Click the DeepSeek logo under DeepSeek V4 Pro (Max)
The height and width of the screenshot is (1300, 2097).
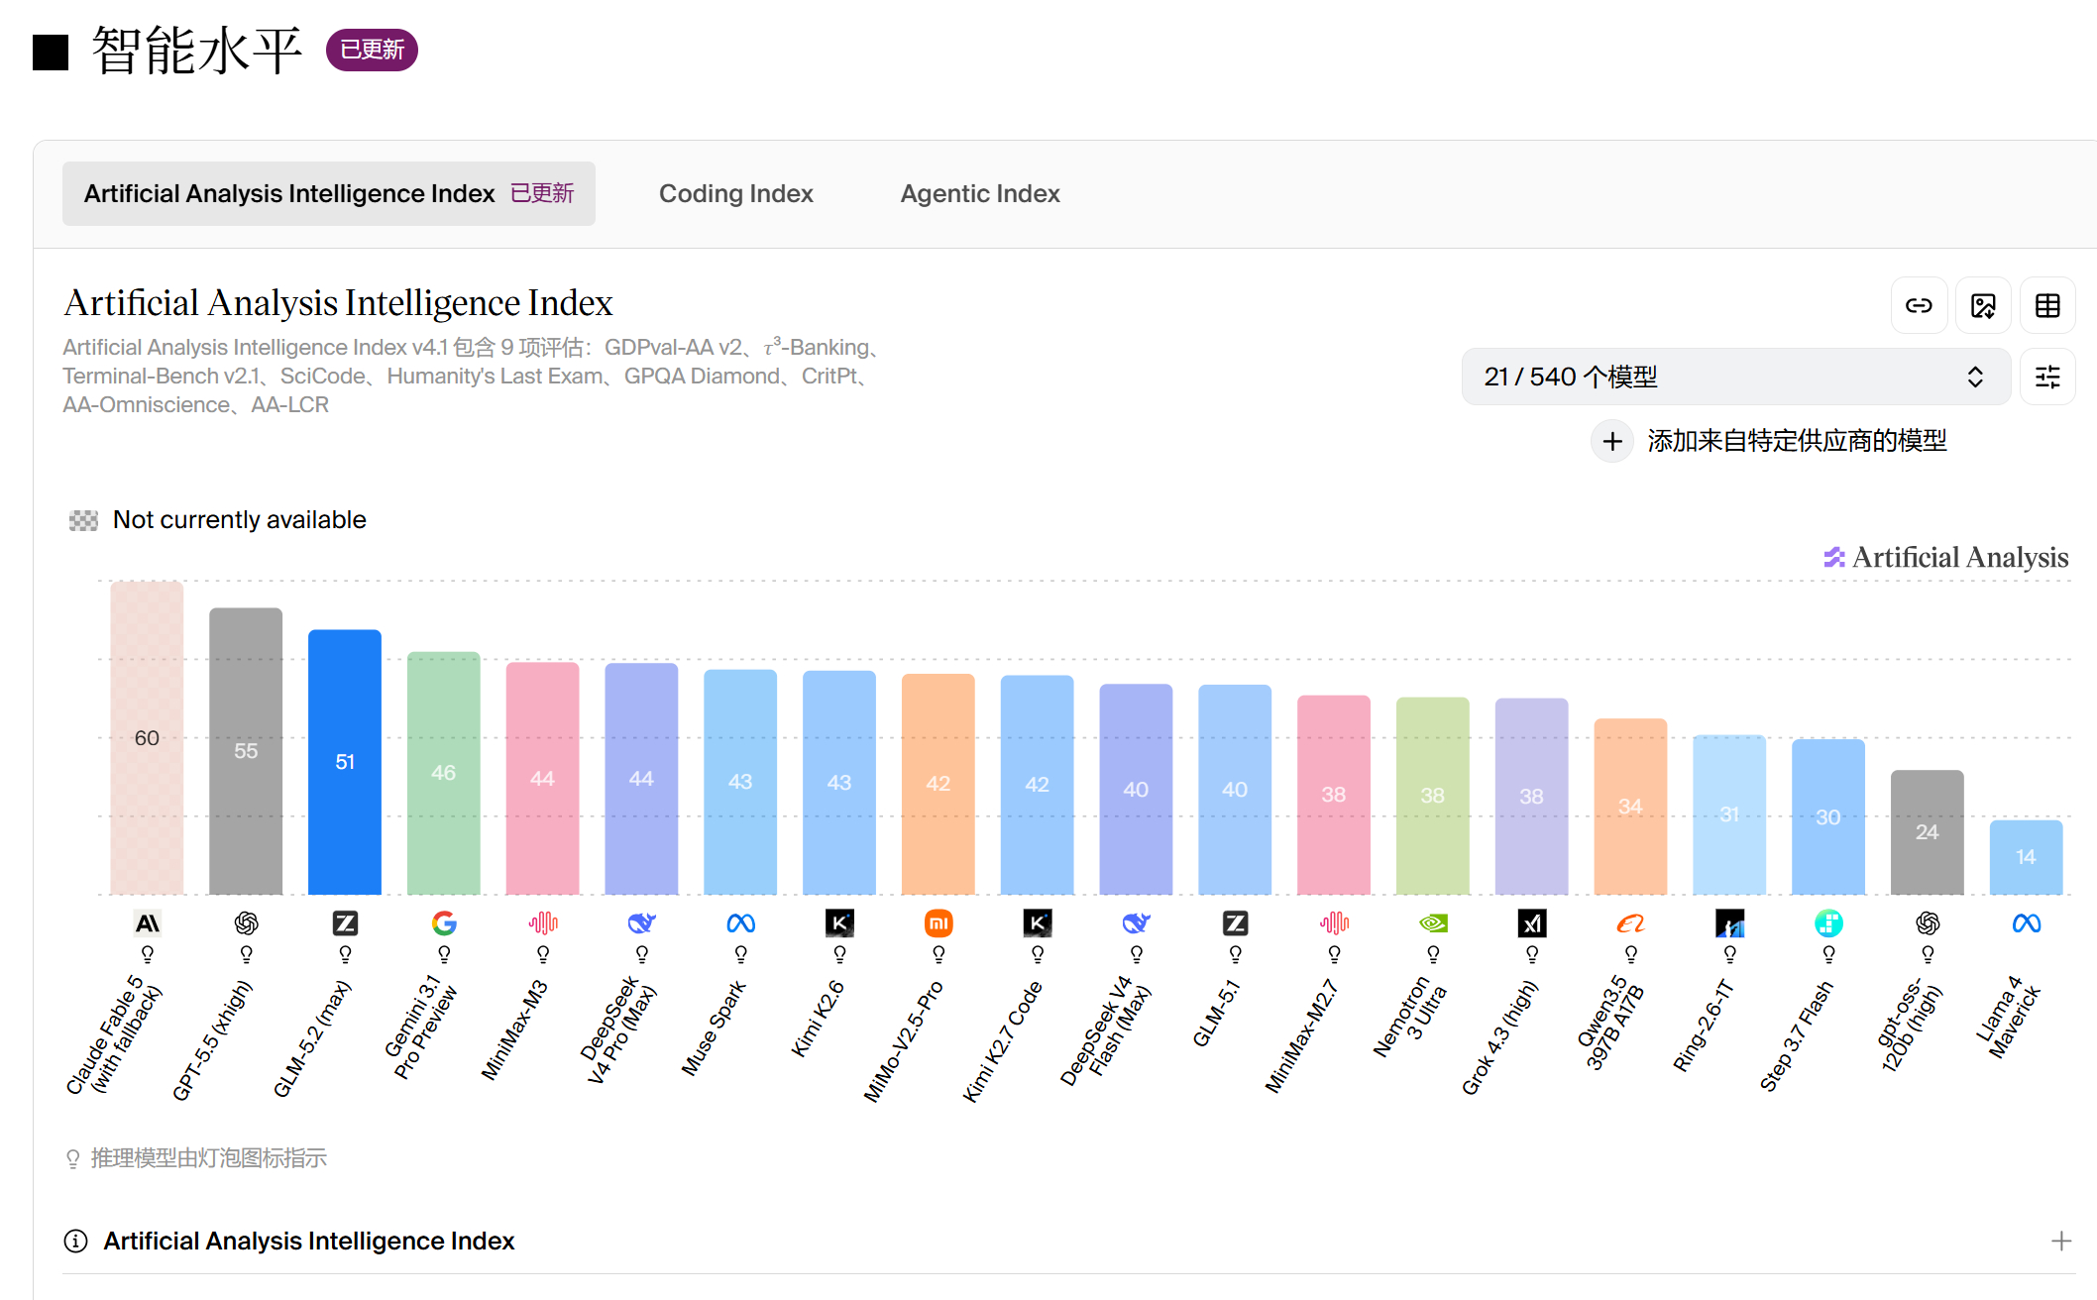click(x=642, y=923)
